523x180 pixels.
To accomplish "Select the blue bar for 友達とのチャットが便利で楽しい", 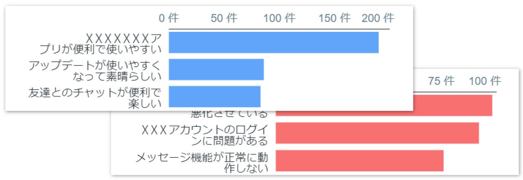I will [215, 97].
